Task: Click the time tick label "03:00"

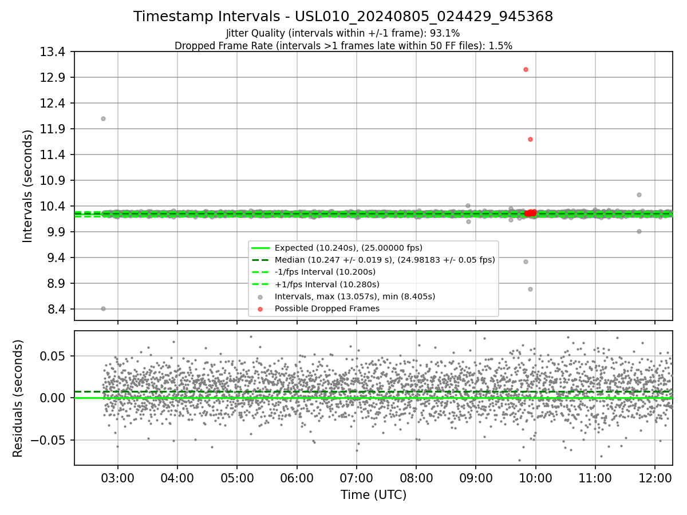Action: click(x=118, y=477)
